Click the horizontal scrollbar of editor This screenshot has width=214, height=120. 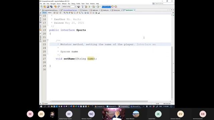click(x=99, y=101)
